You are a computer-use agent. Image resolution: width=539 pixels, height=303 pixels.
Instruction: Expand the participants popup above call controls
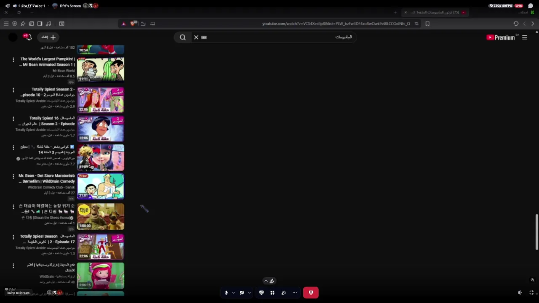(x=269, y=281)
